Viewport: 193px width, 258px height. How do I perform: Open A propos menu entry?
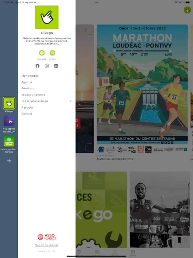point(27,107)
